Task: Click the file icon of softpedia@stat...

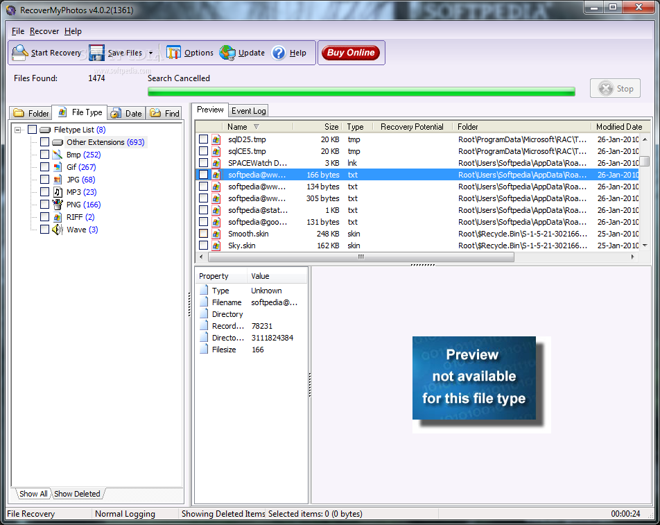Action: pyautogui.click(x=216, y=210)
